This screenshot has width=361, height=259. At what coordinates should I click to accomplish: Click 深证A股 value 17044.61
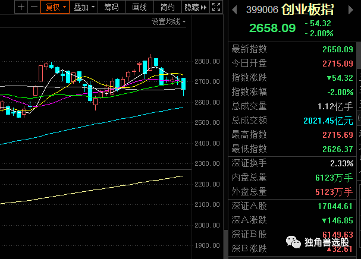(x=335, y=206)
